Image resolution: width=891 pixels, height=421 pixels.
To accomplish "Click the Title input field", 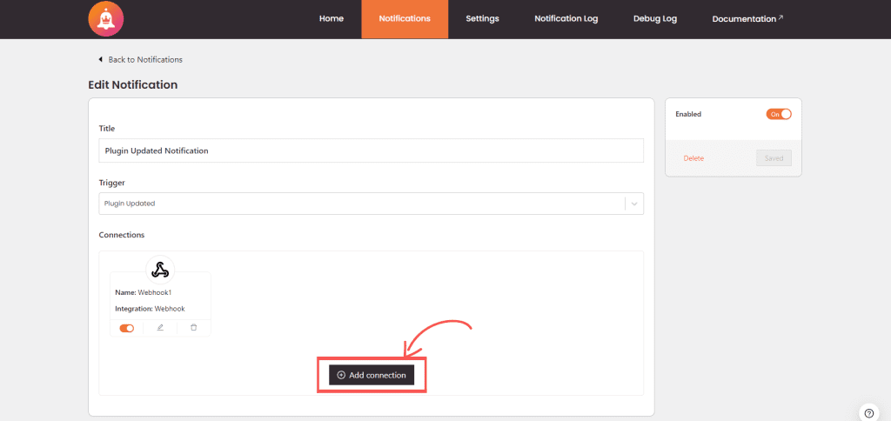I will [x=371, y=150].
